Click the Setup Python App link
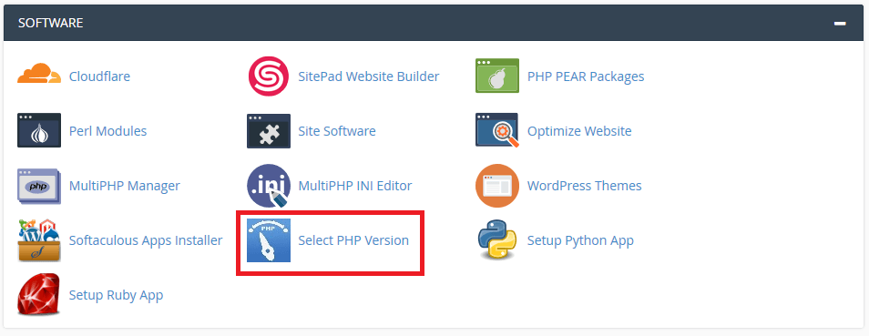Screen dimensions: 869x336 580,240
